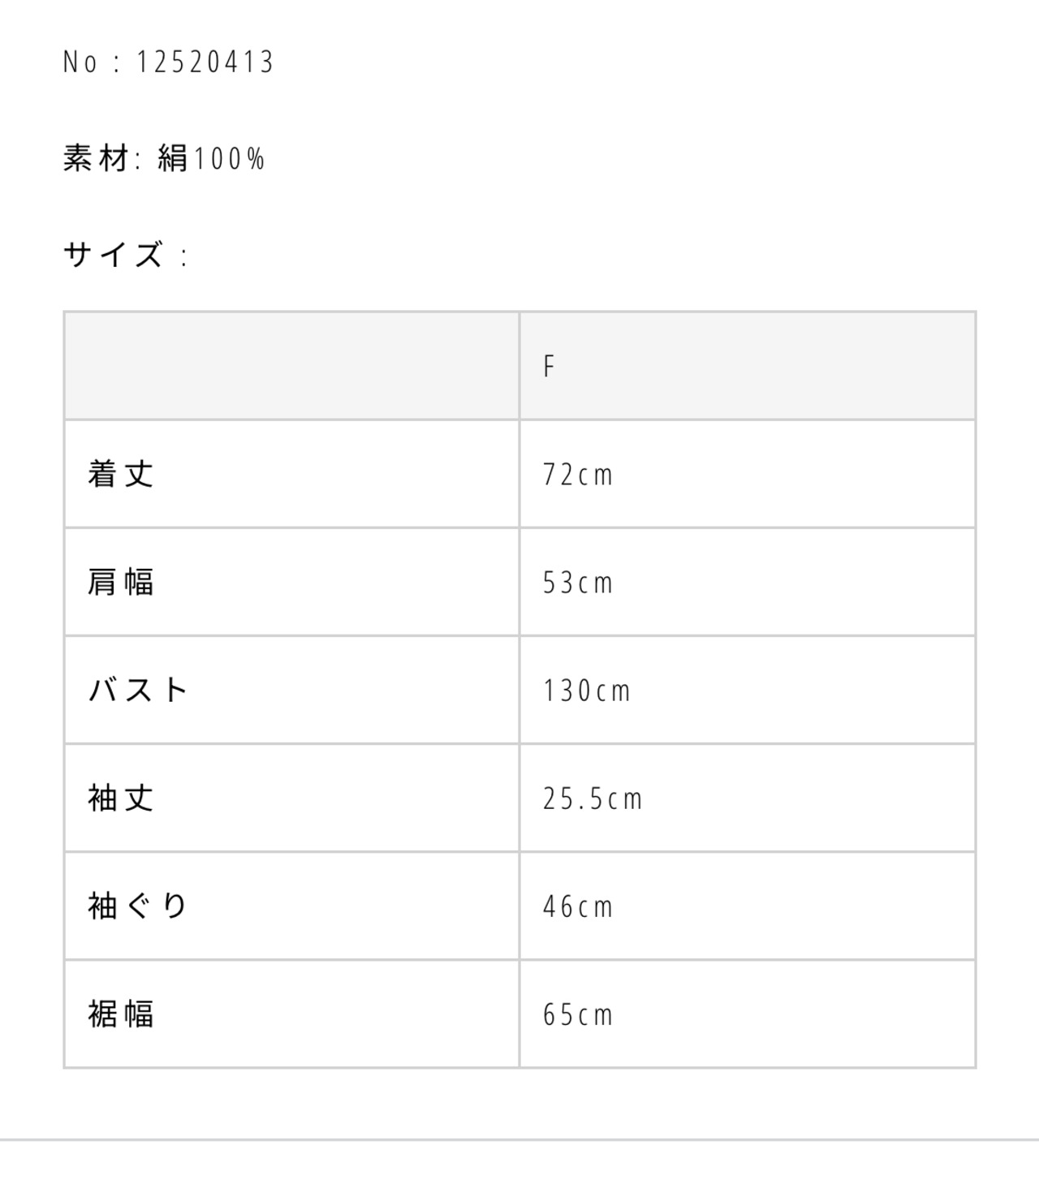Click the F size column header
The width and height of the screenshot is (1039, 1192).
click(550, 367)
